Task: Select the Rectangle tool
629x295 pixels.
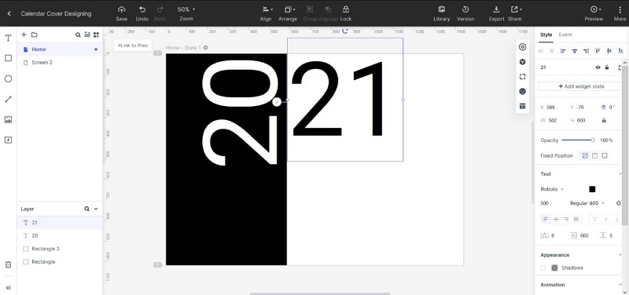Action: 8,58
